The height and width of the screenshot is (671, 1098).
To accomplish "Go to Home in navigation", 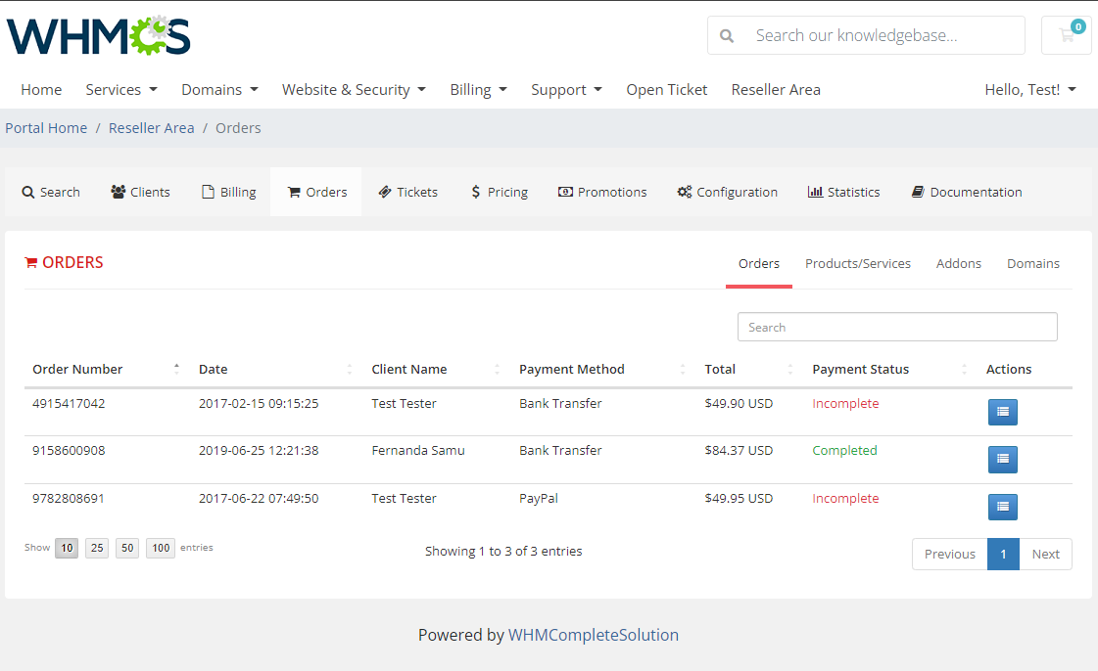I will pyautogui.click(x=41, y=89).
